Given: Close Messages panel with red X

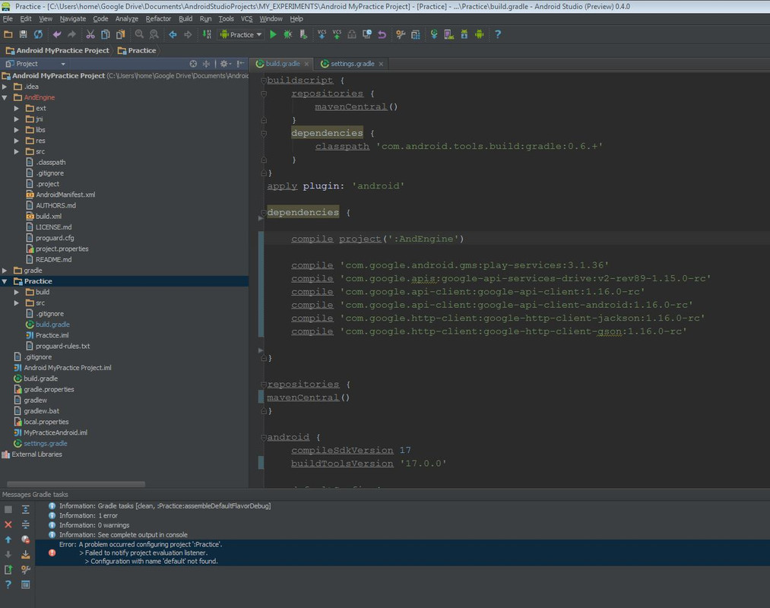Looking at the screenshot, I should coord(8,524).
